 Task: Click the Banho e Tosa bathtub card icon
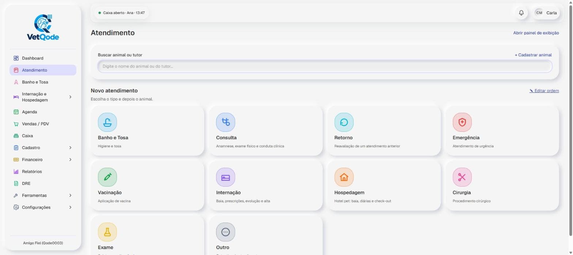pyautogui.click(x=107, y=122)
